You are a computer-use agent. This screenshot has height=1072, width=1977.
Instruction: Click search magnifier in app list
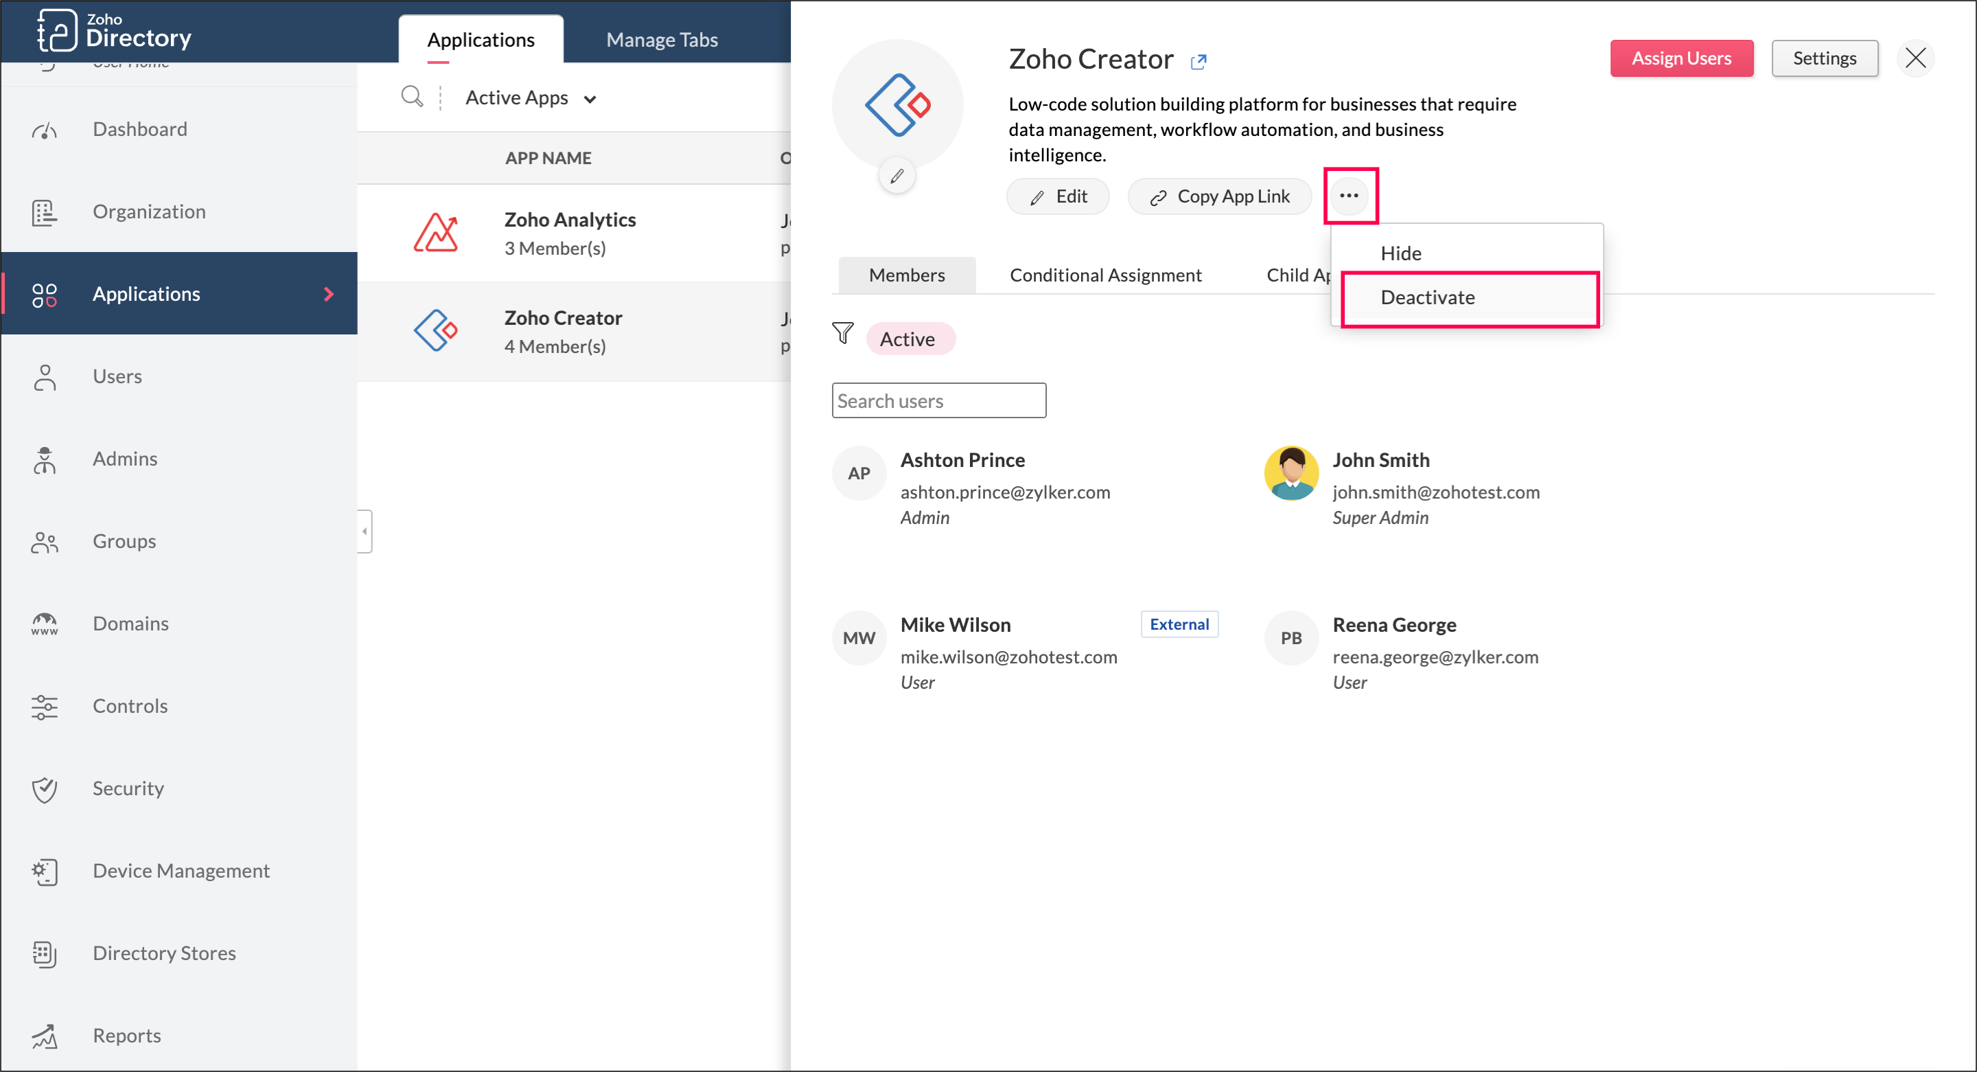click(x=412, y=97)
